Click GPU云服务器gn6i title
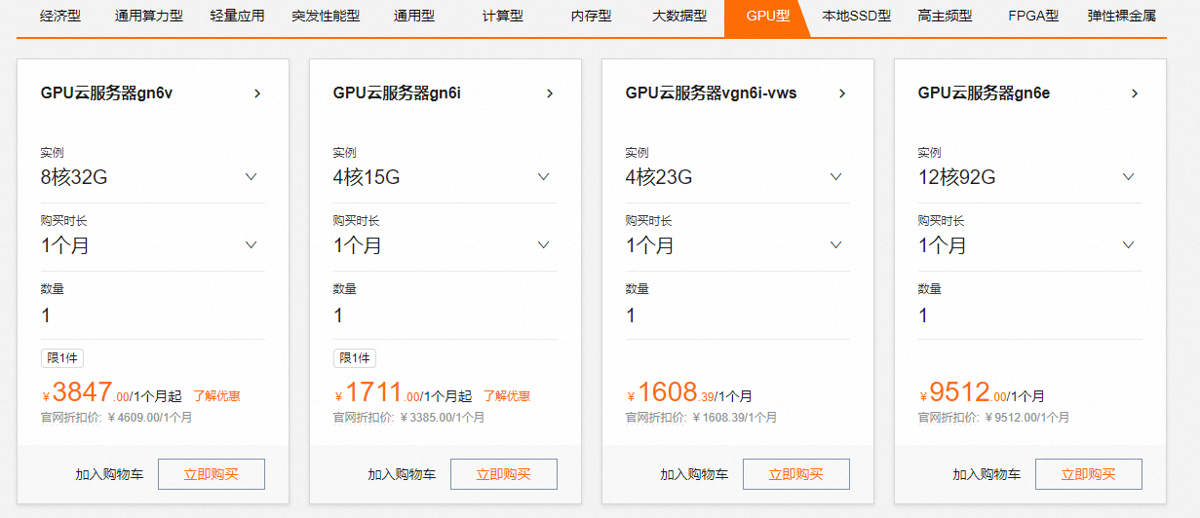The width and height of the screenshot is (1200, 518). [x=397, y=93]
